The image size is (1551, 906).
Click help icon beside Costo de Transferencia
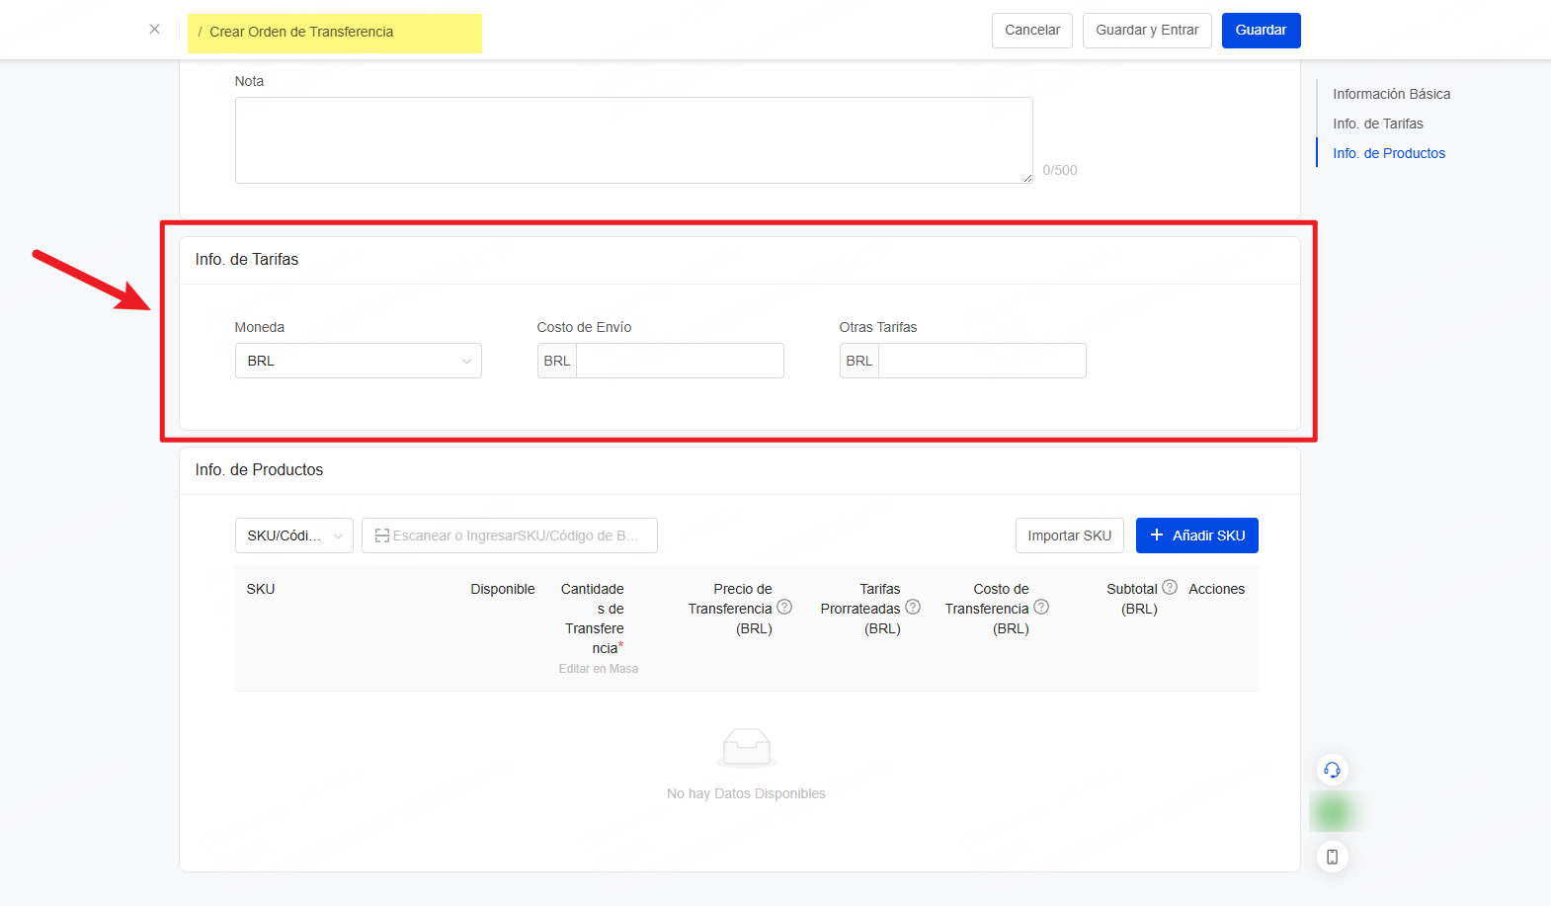click(x=1041, y=607)
